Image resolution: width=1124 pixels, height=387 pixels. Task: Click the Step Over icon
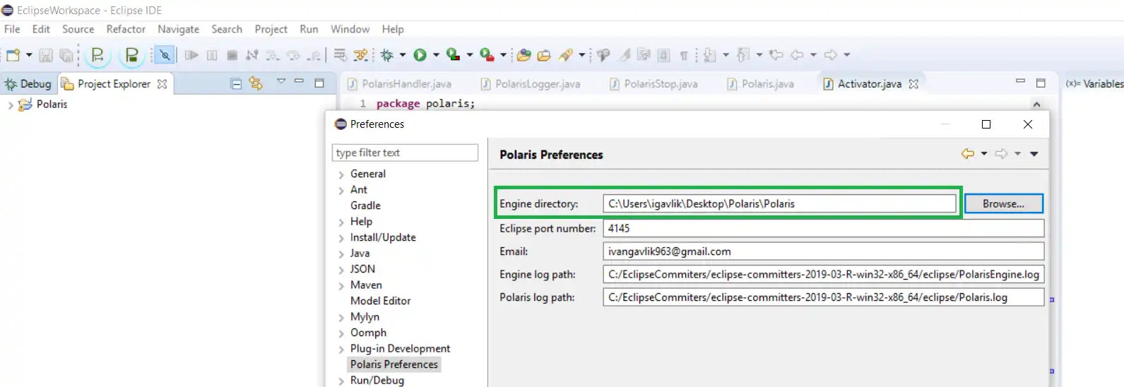tap(293, 55)
